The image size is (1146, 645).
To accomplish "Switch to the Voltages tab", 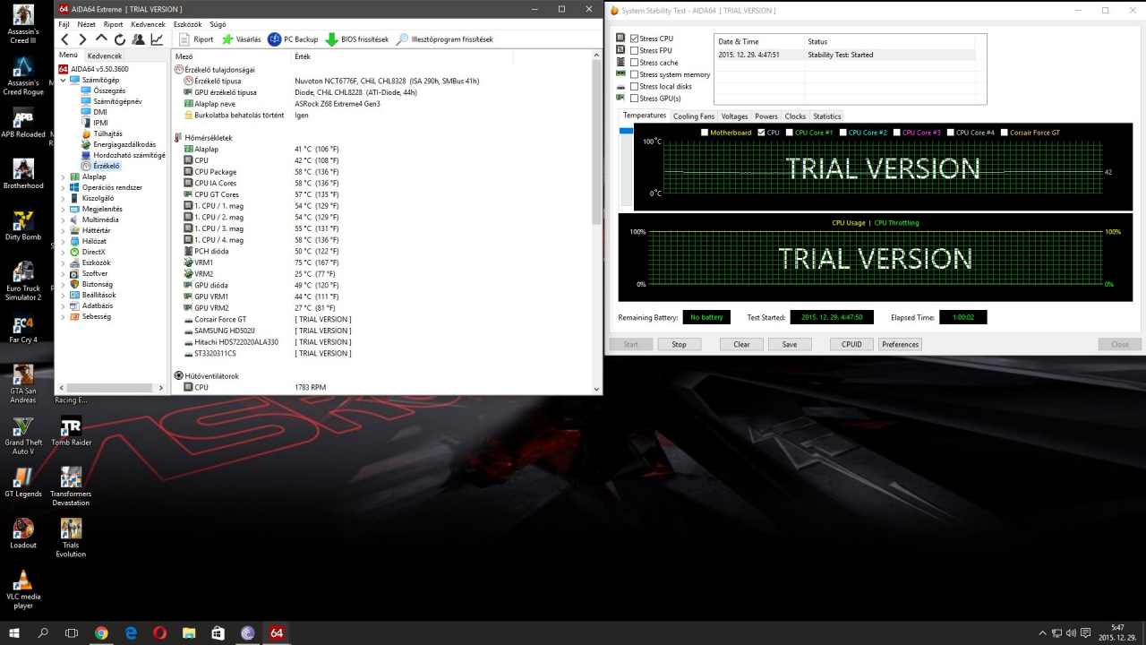I will (x=735, y=116).
